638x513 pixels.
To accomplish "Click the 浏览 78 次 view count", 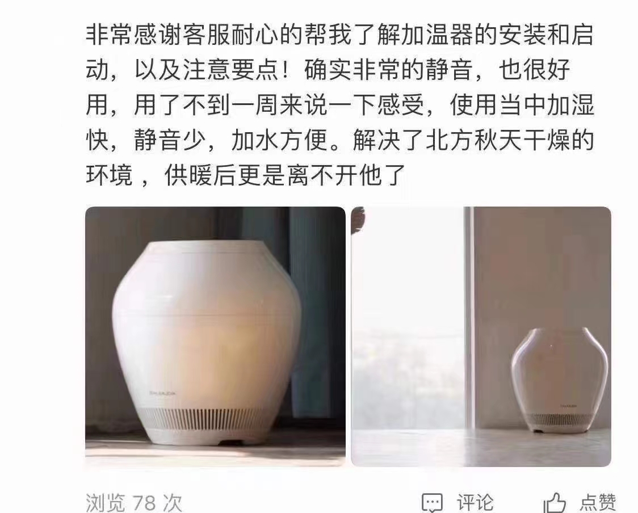I will pyautogui.click(x=134, y=503).
